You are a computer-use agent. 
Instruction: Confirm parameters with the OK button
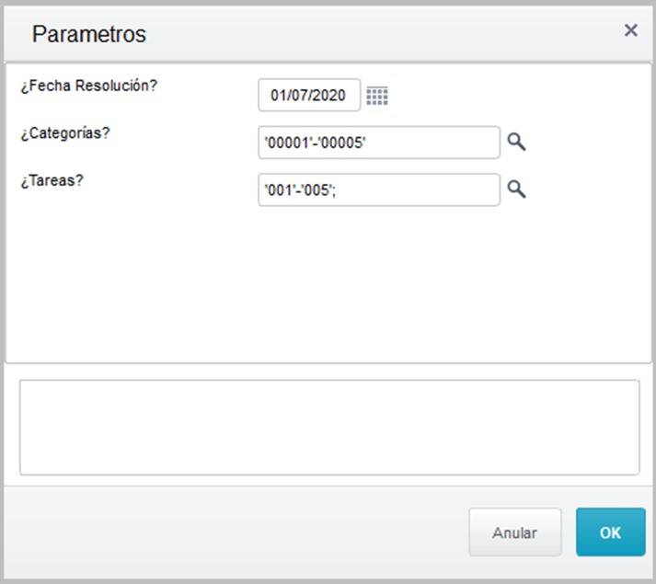pos(611,532)
